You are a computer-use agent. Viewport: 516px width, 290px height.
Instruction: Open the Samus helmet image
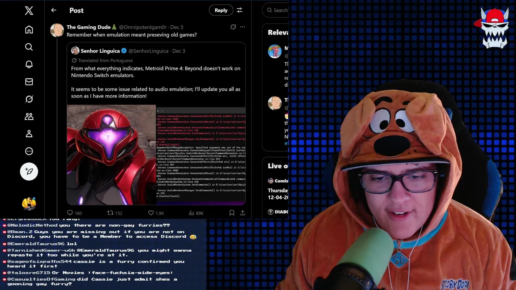point(111,155)
